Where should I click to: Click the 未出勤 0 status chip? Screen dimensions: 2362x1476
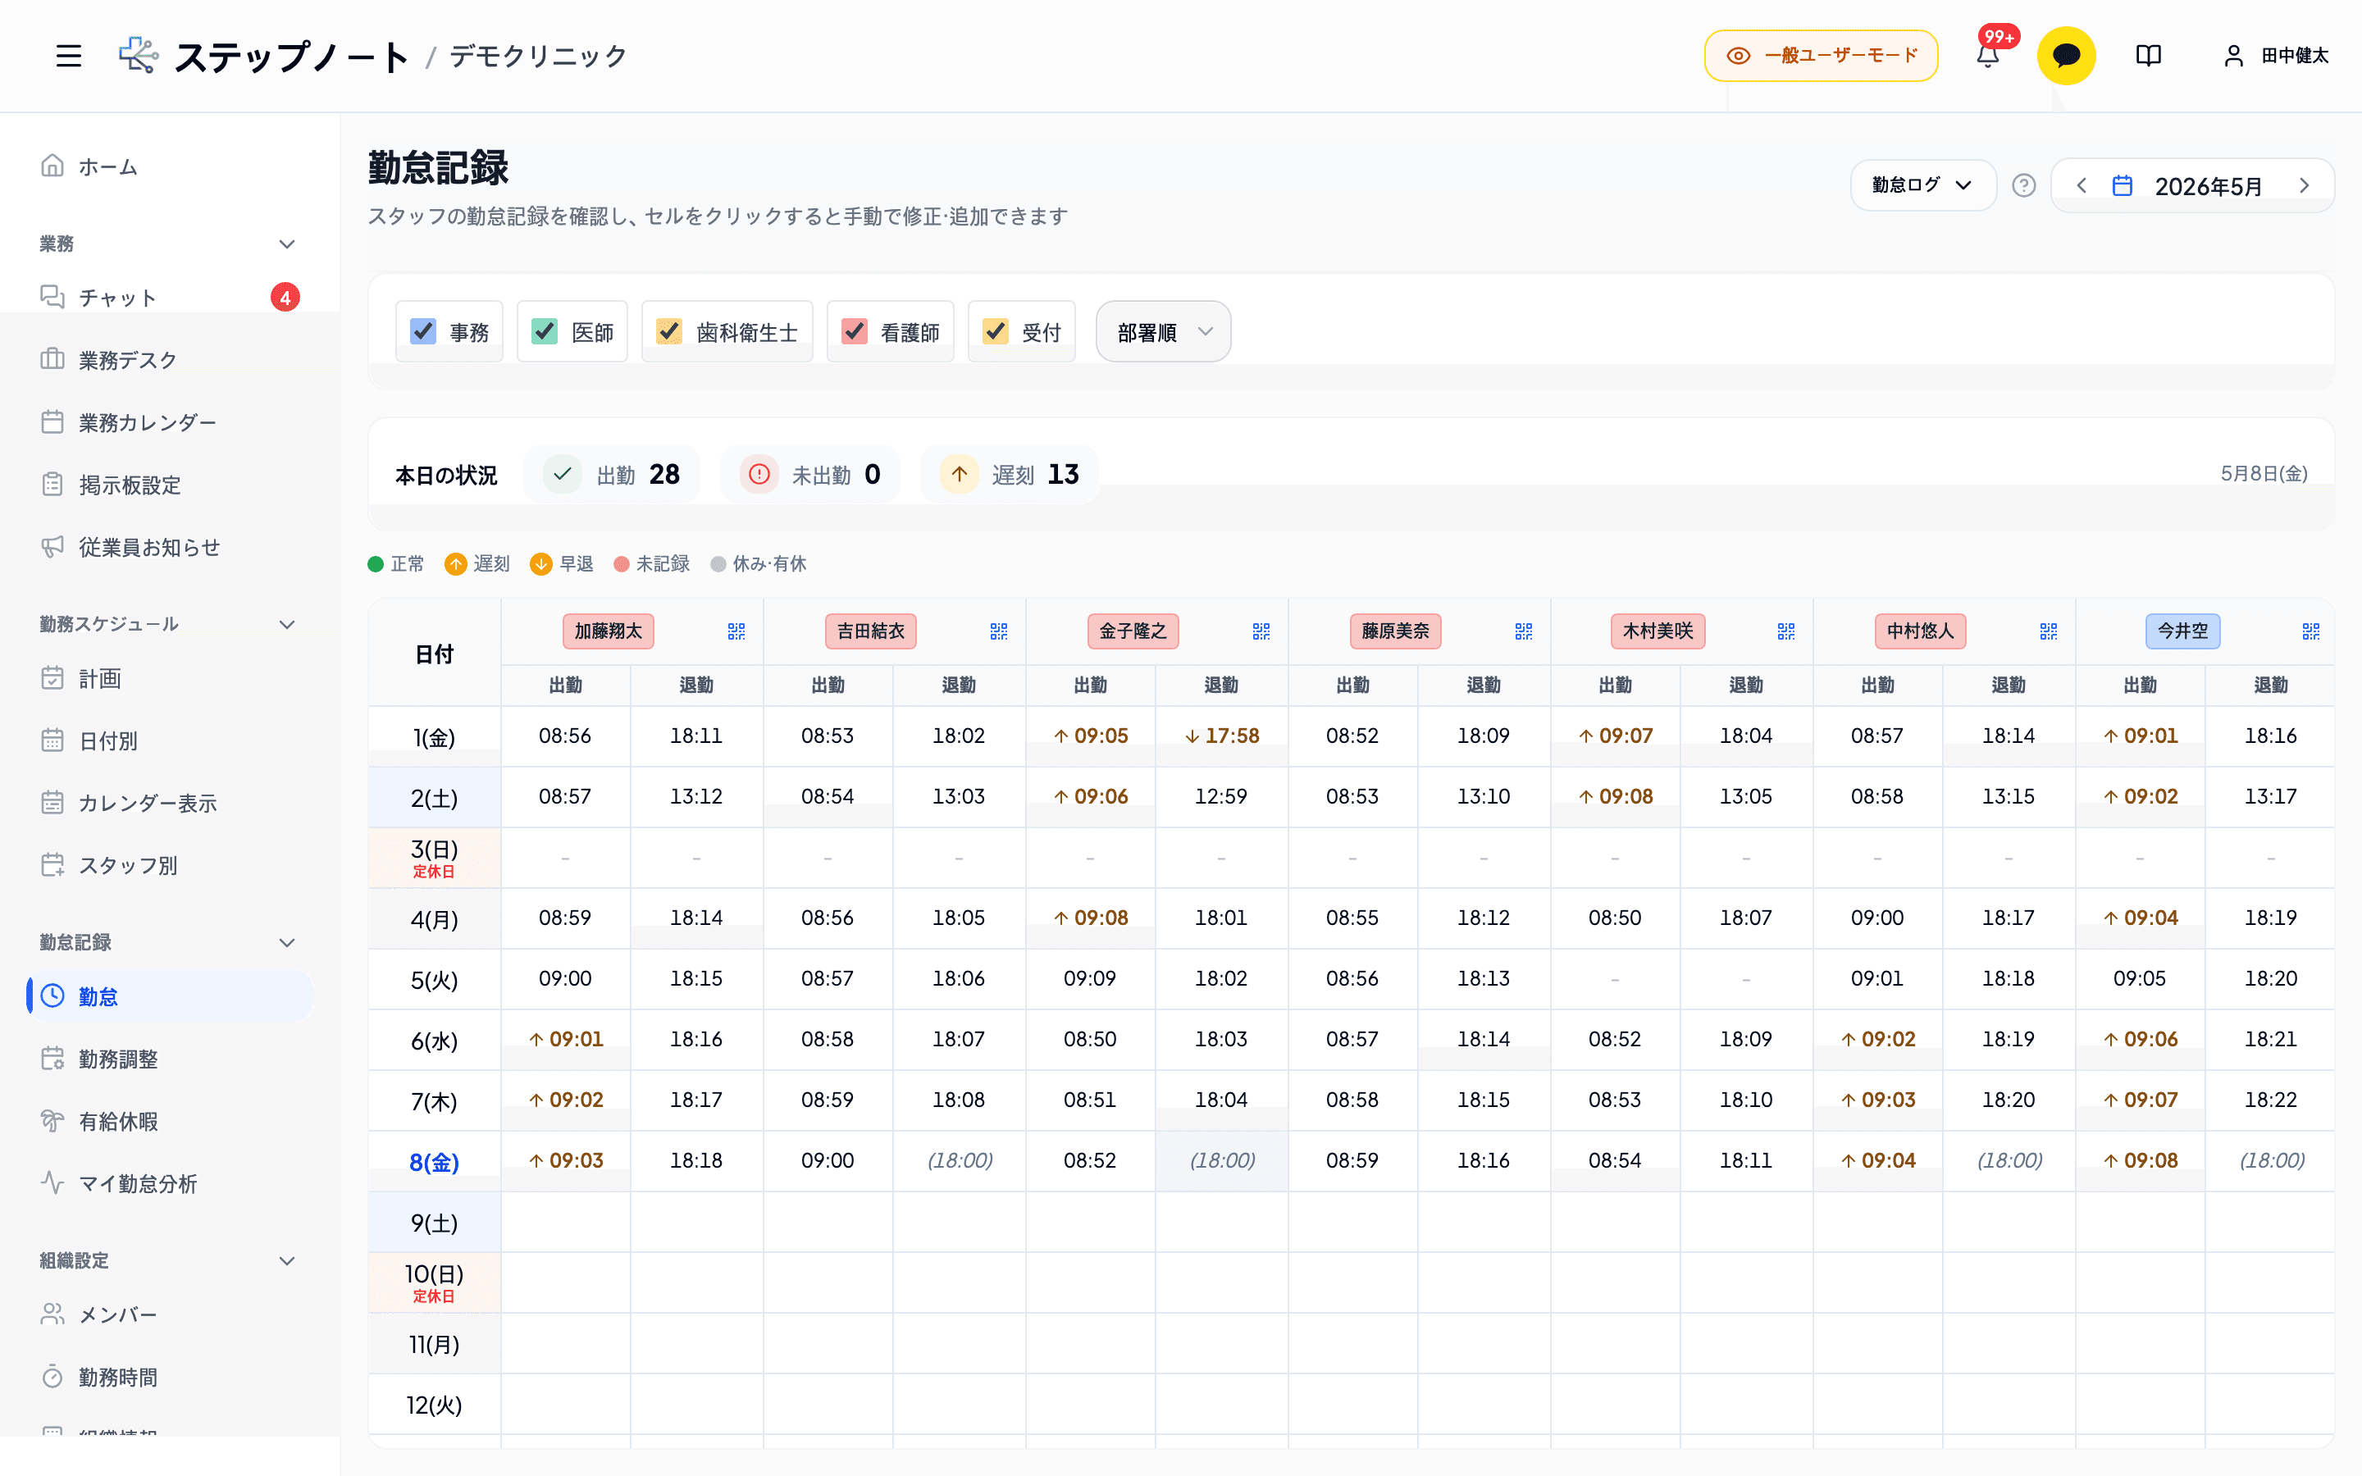click(x=810, y=475)
